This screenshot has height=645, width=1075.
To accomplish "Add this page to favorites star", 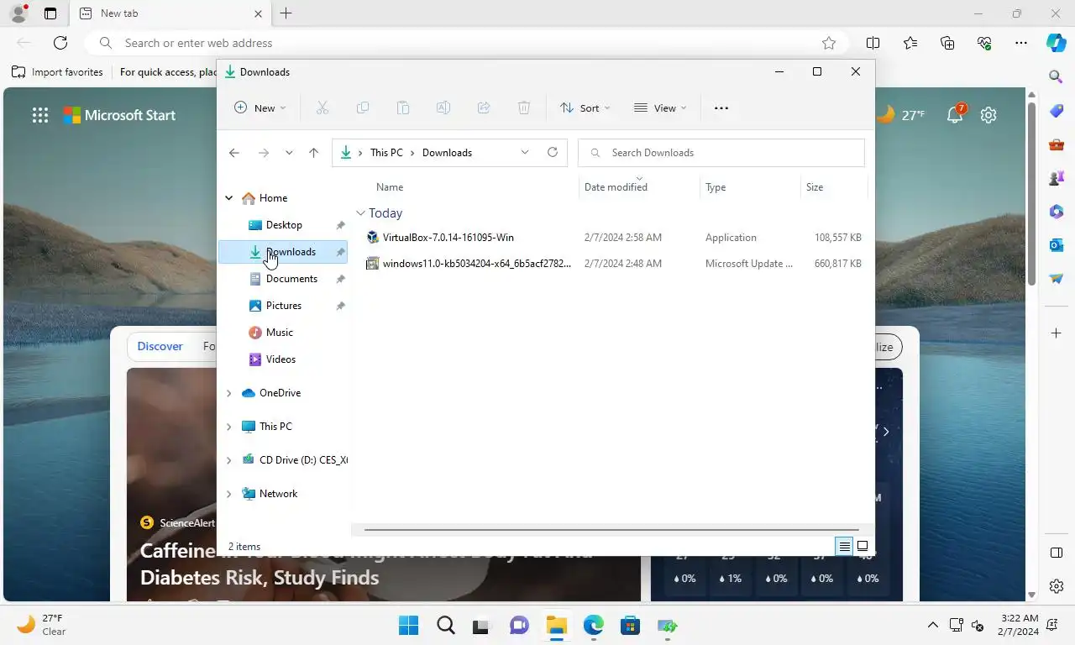I will (829, 43).
